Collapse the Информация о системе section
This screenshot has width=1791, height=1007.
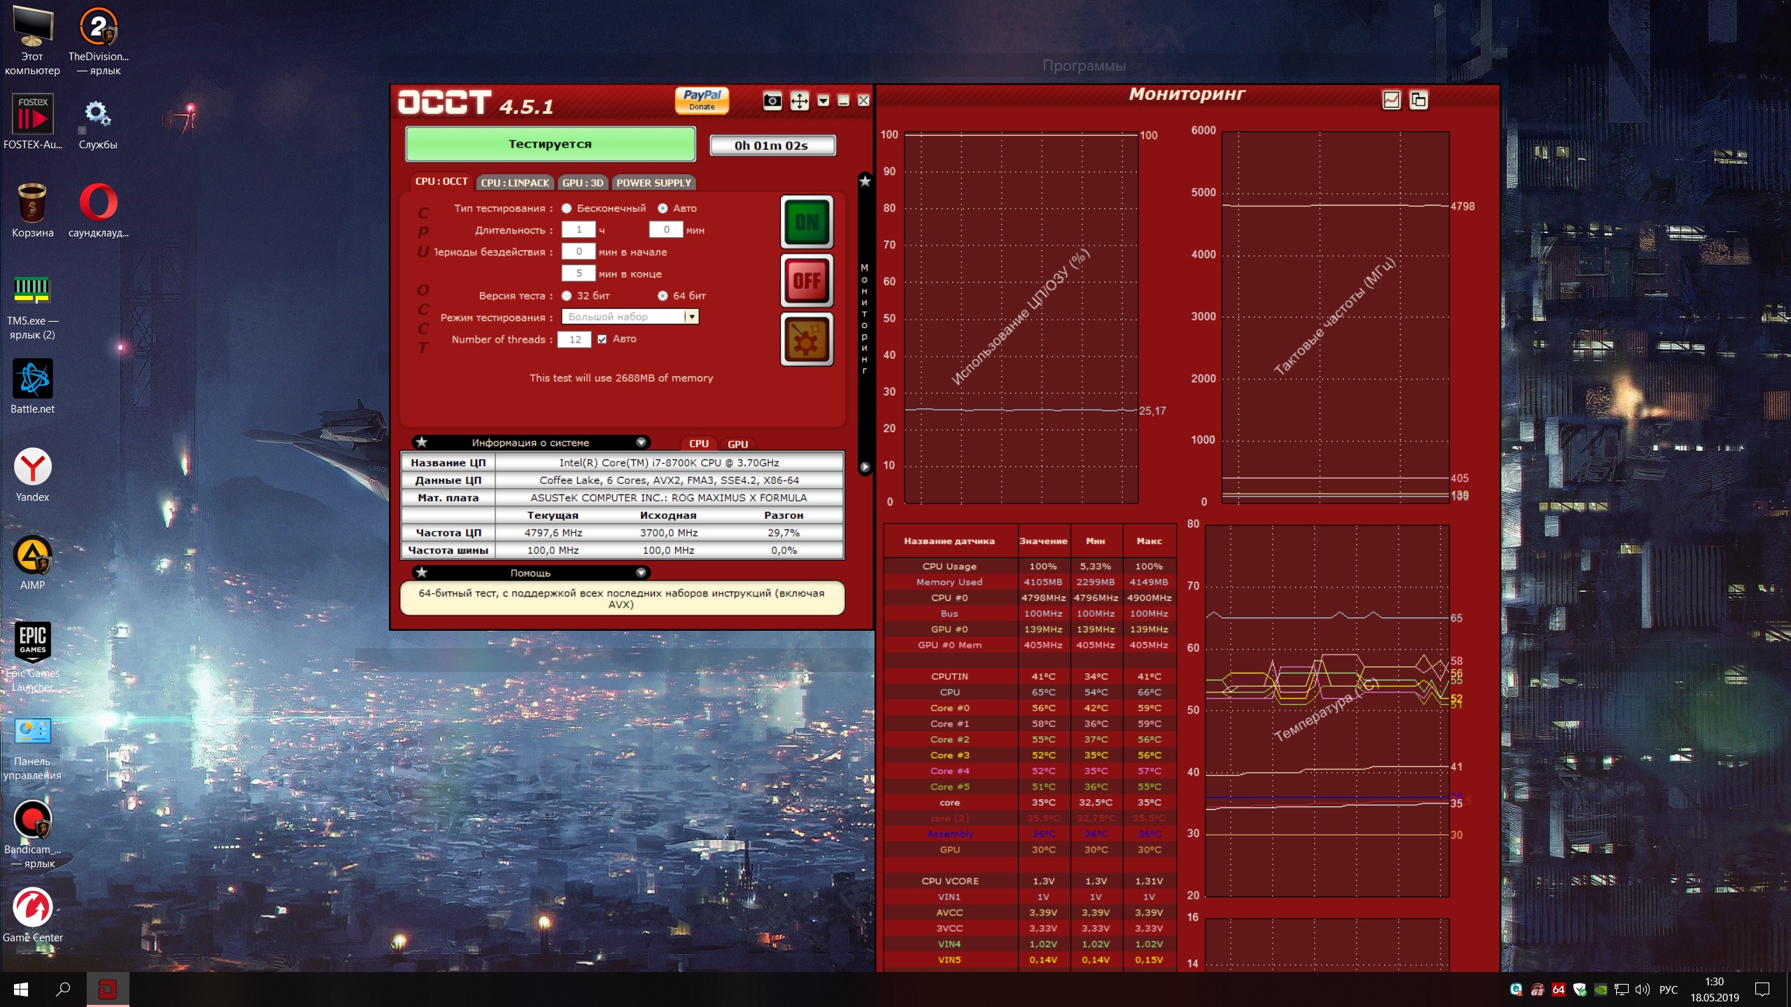640,443
